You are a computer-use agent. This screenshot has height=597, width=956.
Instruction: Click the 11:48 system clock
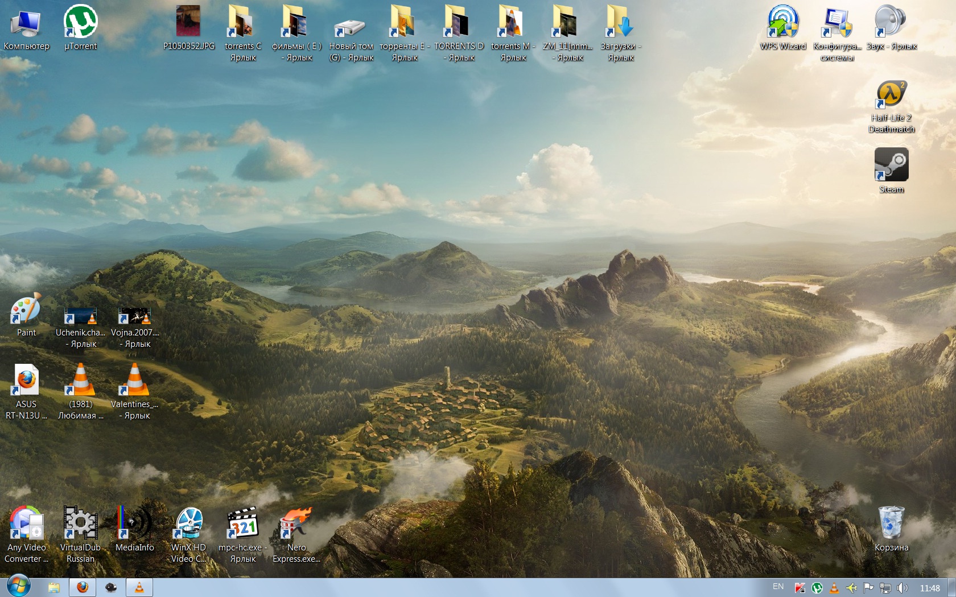tap(930, 588)
